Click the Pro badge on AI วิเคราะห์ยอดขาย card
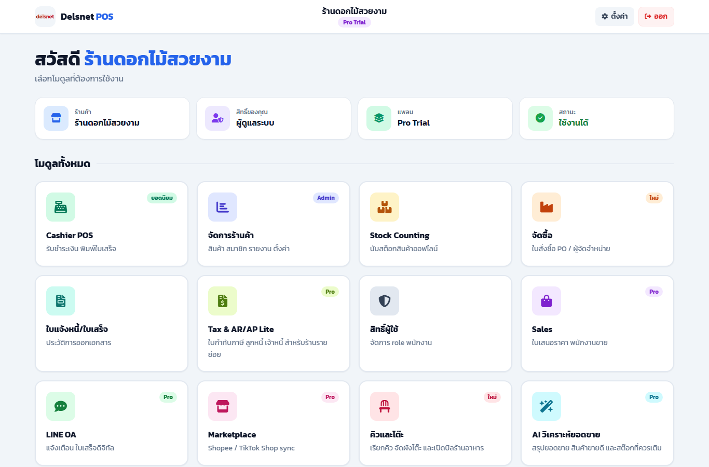The height and width of the screenshot is (467, 709). [x=654, y=397]
